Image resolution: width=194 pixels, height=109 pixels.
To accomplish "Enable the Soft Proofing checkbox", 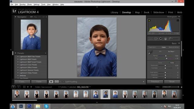I will tap(64, 82).
